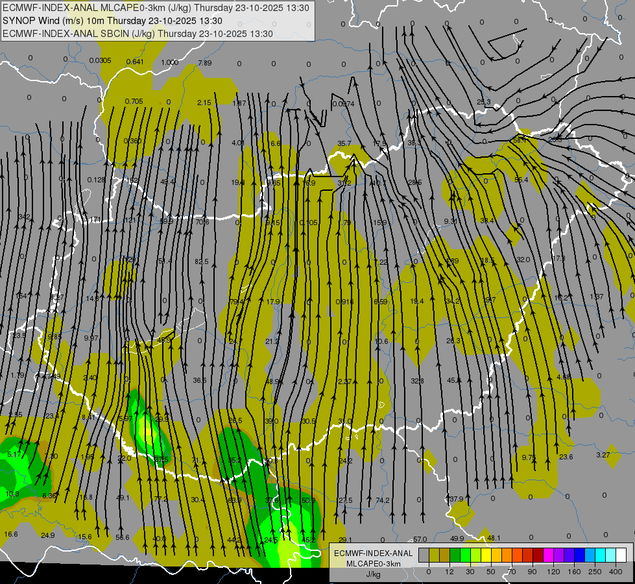This screenshot has height=584, width=635.
Task: Click the map value '9.97'
Action: [91, 338]
